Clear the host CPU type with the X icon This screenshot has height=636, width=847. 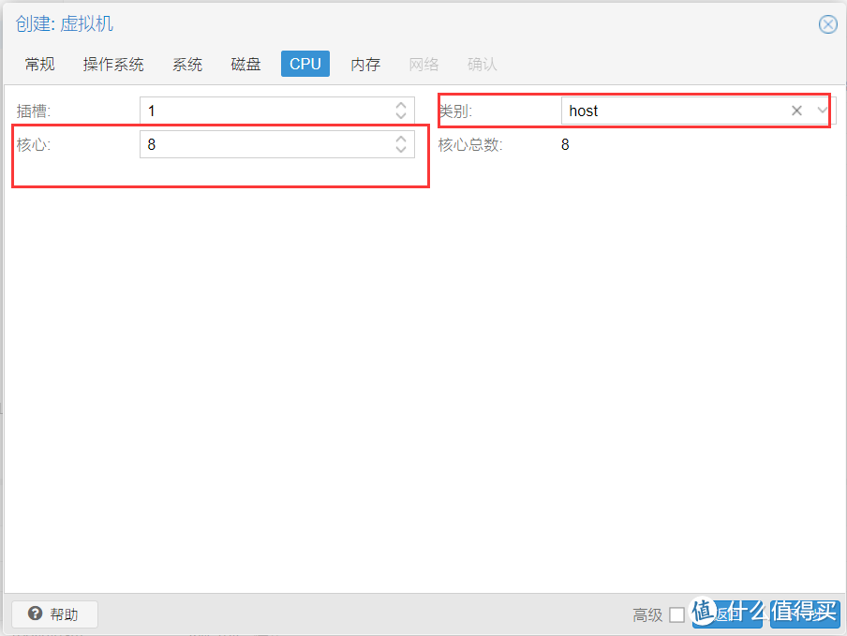coord(796,111)
